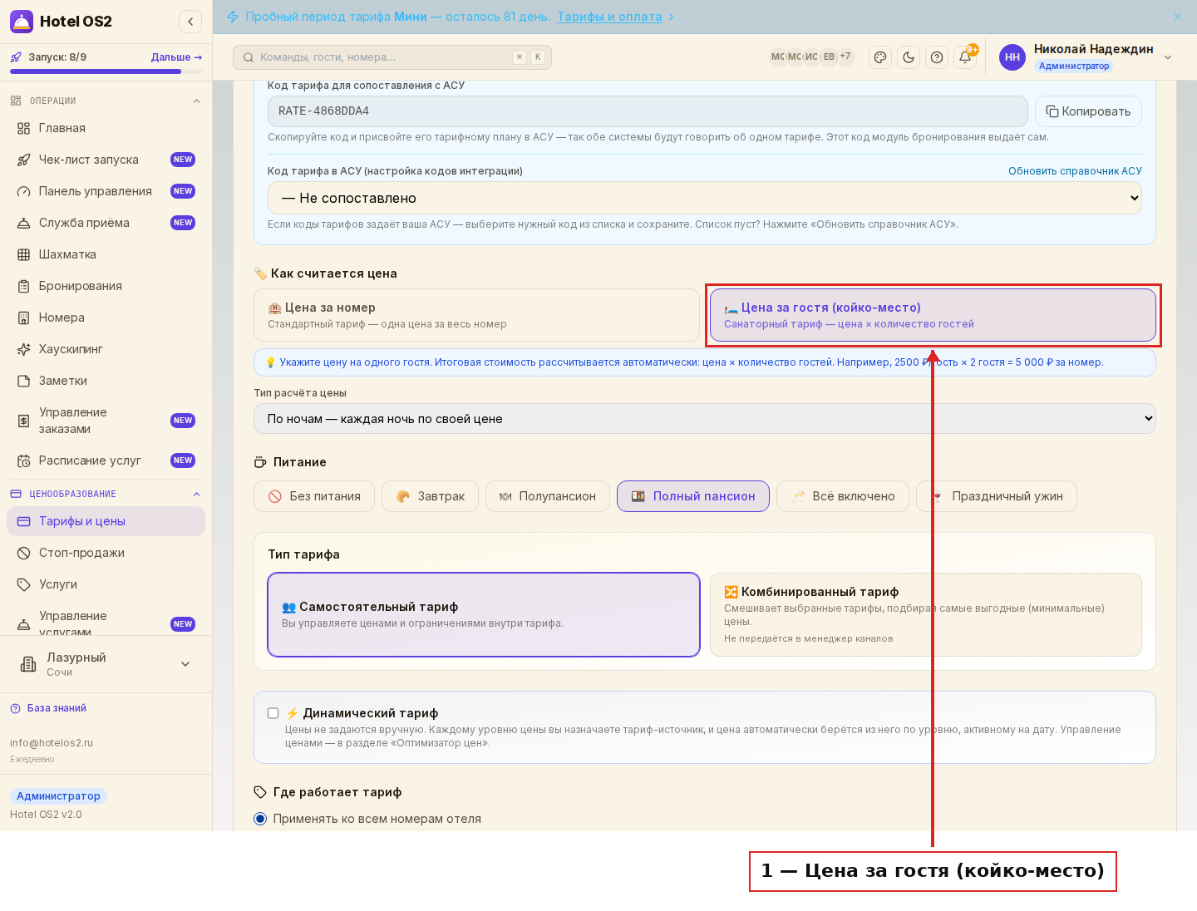Select Всё включено meal option
This screenshot has width=1197, height=911.
[843, 496]
